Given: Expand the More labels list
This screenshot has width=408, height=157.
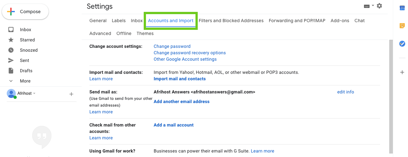Looking at the screenshot, I should (x=25, y=81).
